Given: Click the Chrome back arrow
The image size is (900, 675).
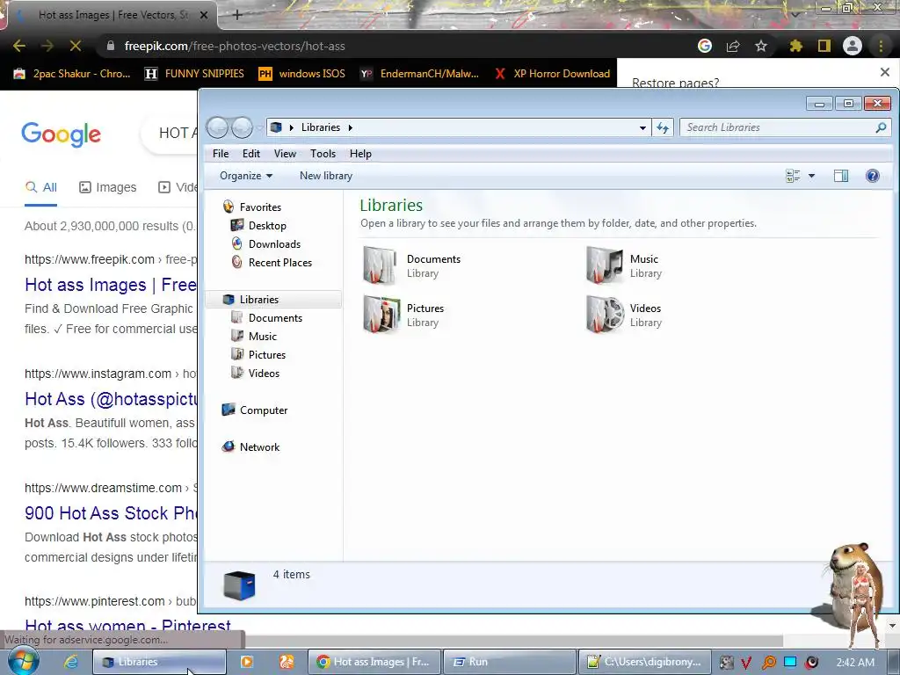Looking at the screenshot, I should coord(19,46).
